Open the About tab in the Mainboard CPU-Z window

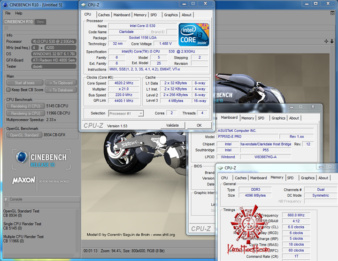point(294,118)
